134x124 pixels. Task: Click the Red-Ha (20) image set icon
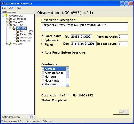[x=17, y=34]
